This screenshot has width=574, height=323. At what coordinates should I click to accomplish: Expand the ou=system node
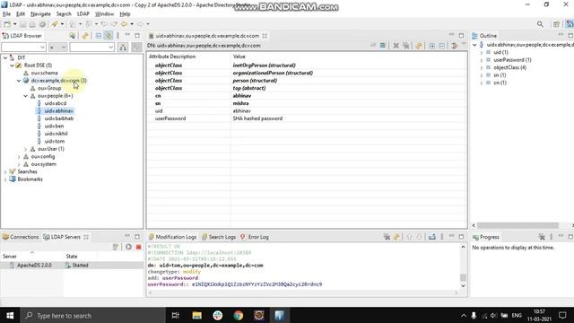[x=19, y=164]
